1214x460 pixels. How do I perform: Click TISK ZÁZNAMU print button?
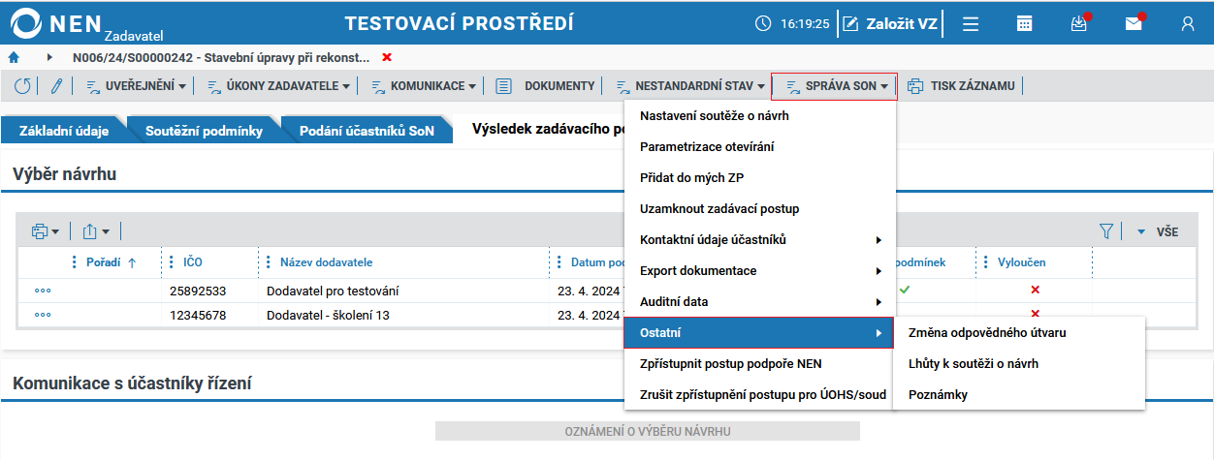[961, 86]
